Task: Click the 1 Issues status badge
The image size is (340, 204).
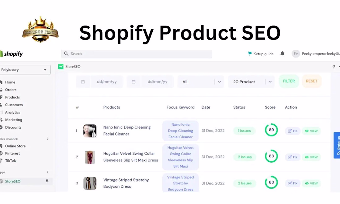Action: point(244,131)
